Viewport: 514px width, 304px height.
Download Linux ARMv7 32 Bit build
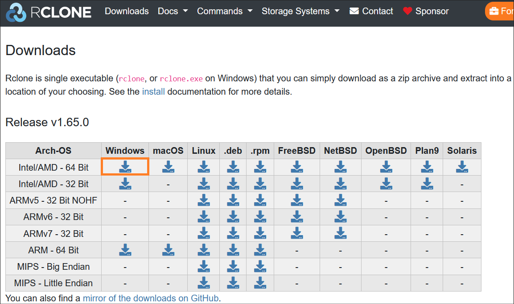[x=204, y=233]
